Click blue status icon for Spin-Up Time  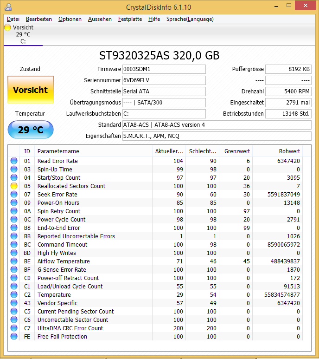14,169
